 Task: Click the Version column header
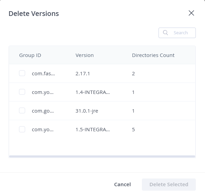coord(85,55)
